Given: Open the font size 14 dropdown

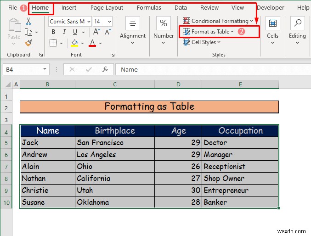Looking at the screenshot, I should 109,22.
